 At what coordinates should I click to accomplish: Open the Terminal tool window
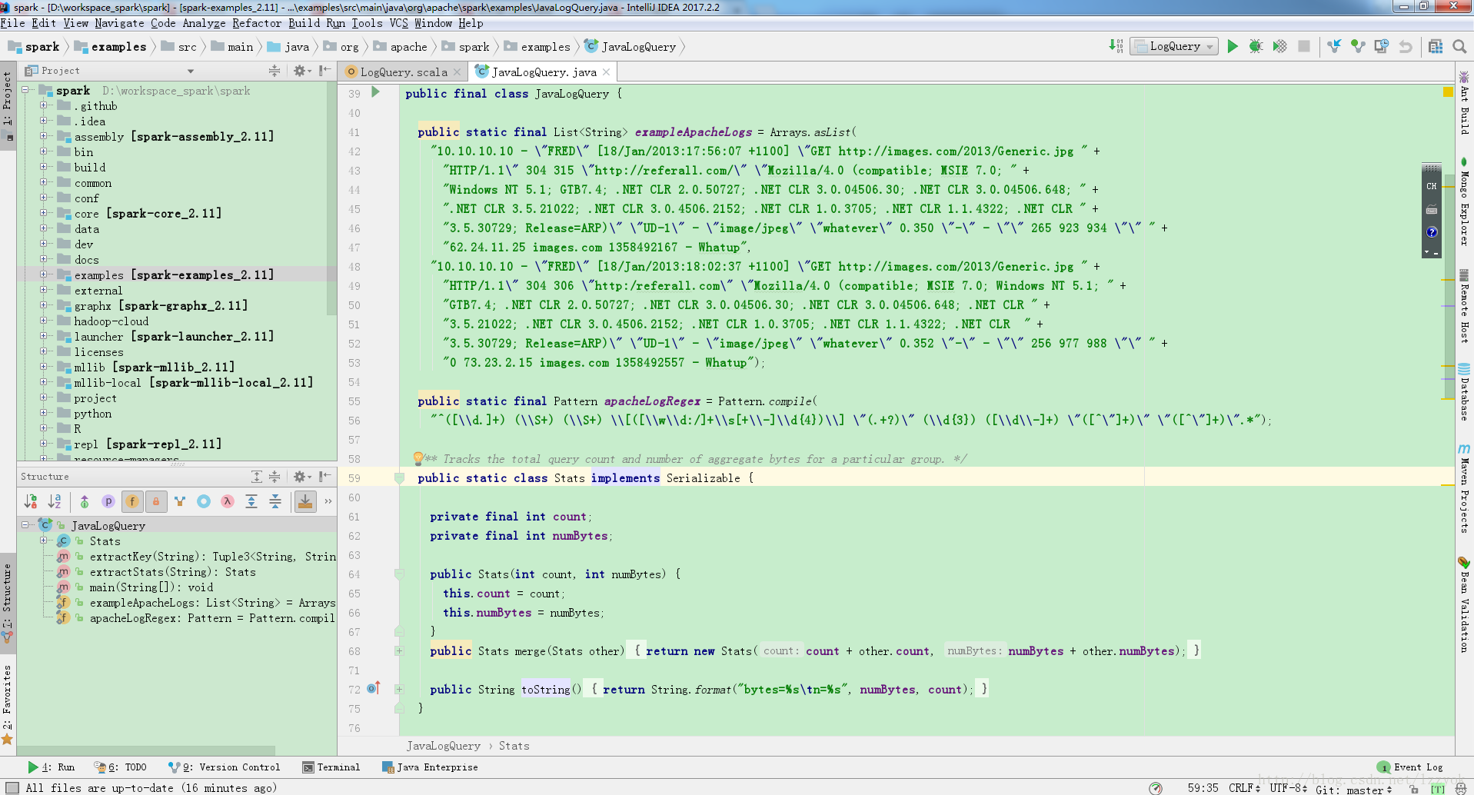[331, 767]
